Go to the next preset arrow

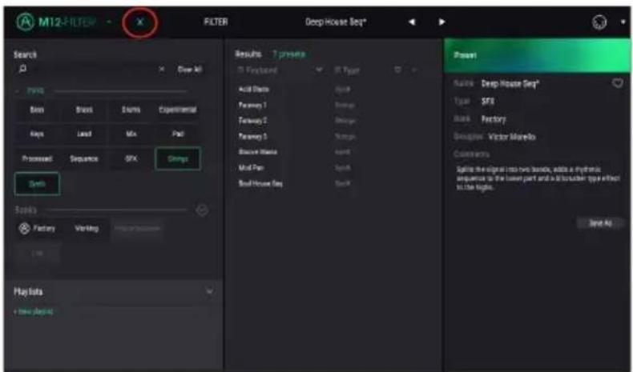coord(441,22)
